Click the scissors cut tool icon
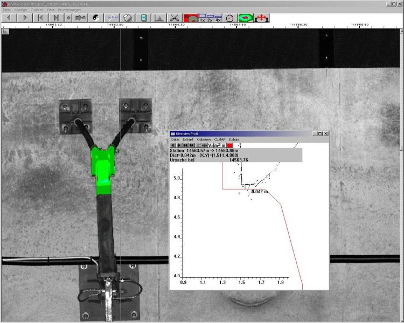Image resolution: width=404 pixels, height=323 pixels. pyautogui.click(x=174, y=18)
